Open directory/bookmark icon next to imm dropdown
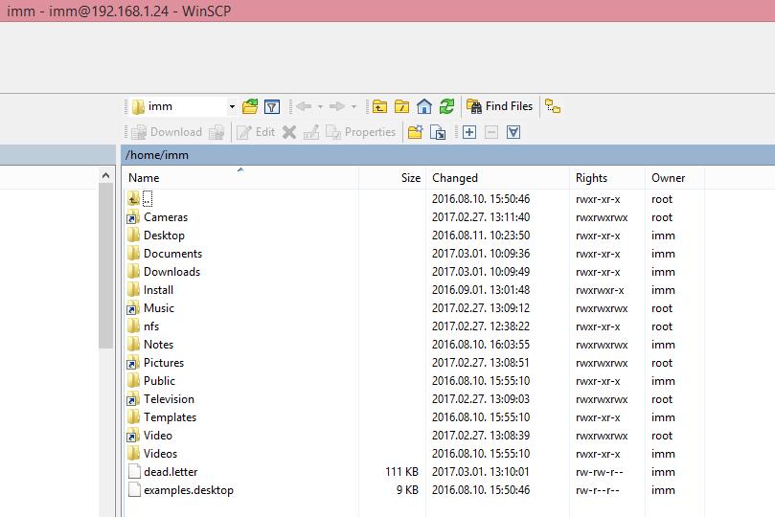This screenshot has width=775, height=517. (250, 106)
